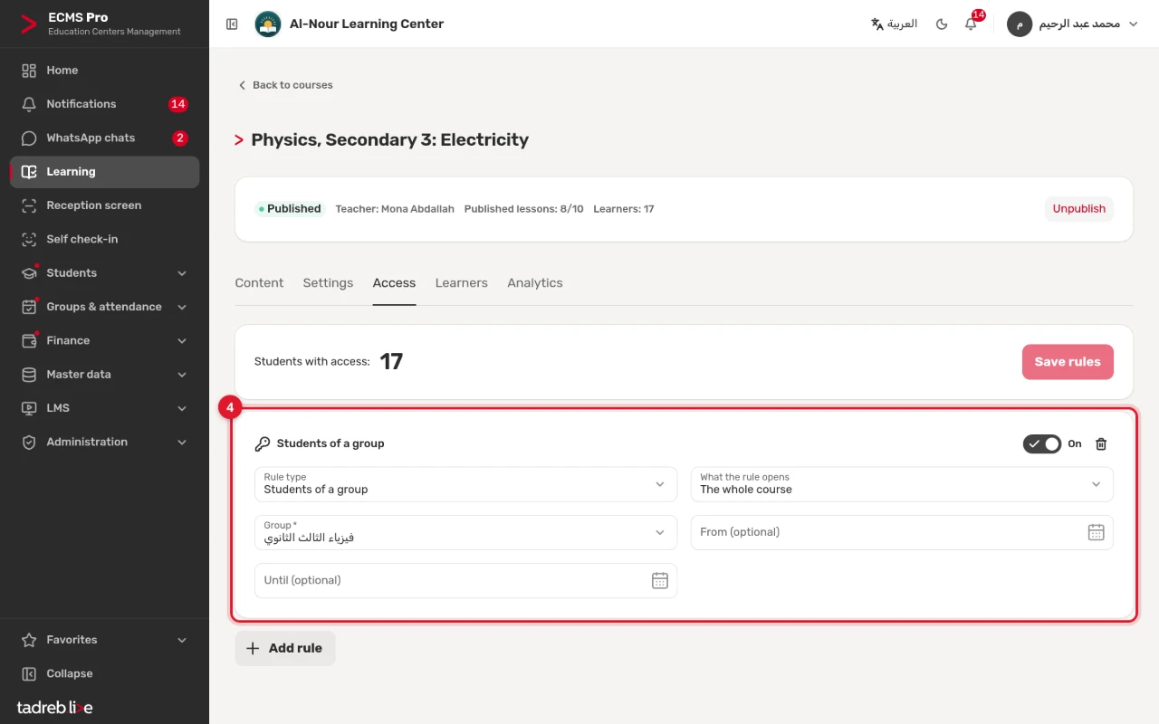The height and width of the screenshot is (724, 1159).
Task: Click the user avatar circle
Action: [1020, 24]
